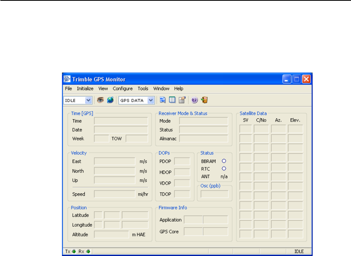Click the Date field
Viewport: 351px width, 256px height.
121,130
